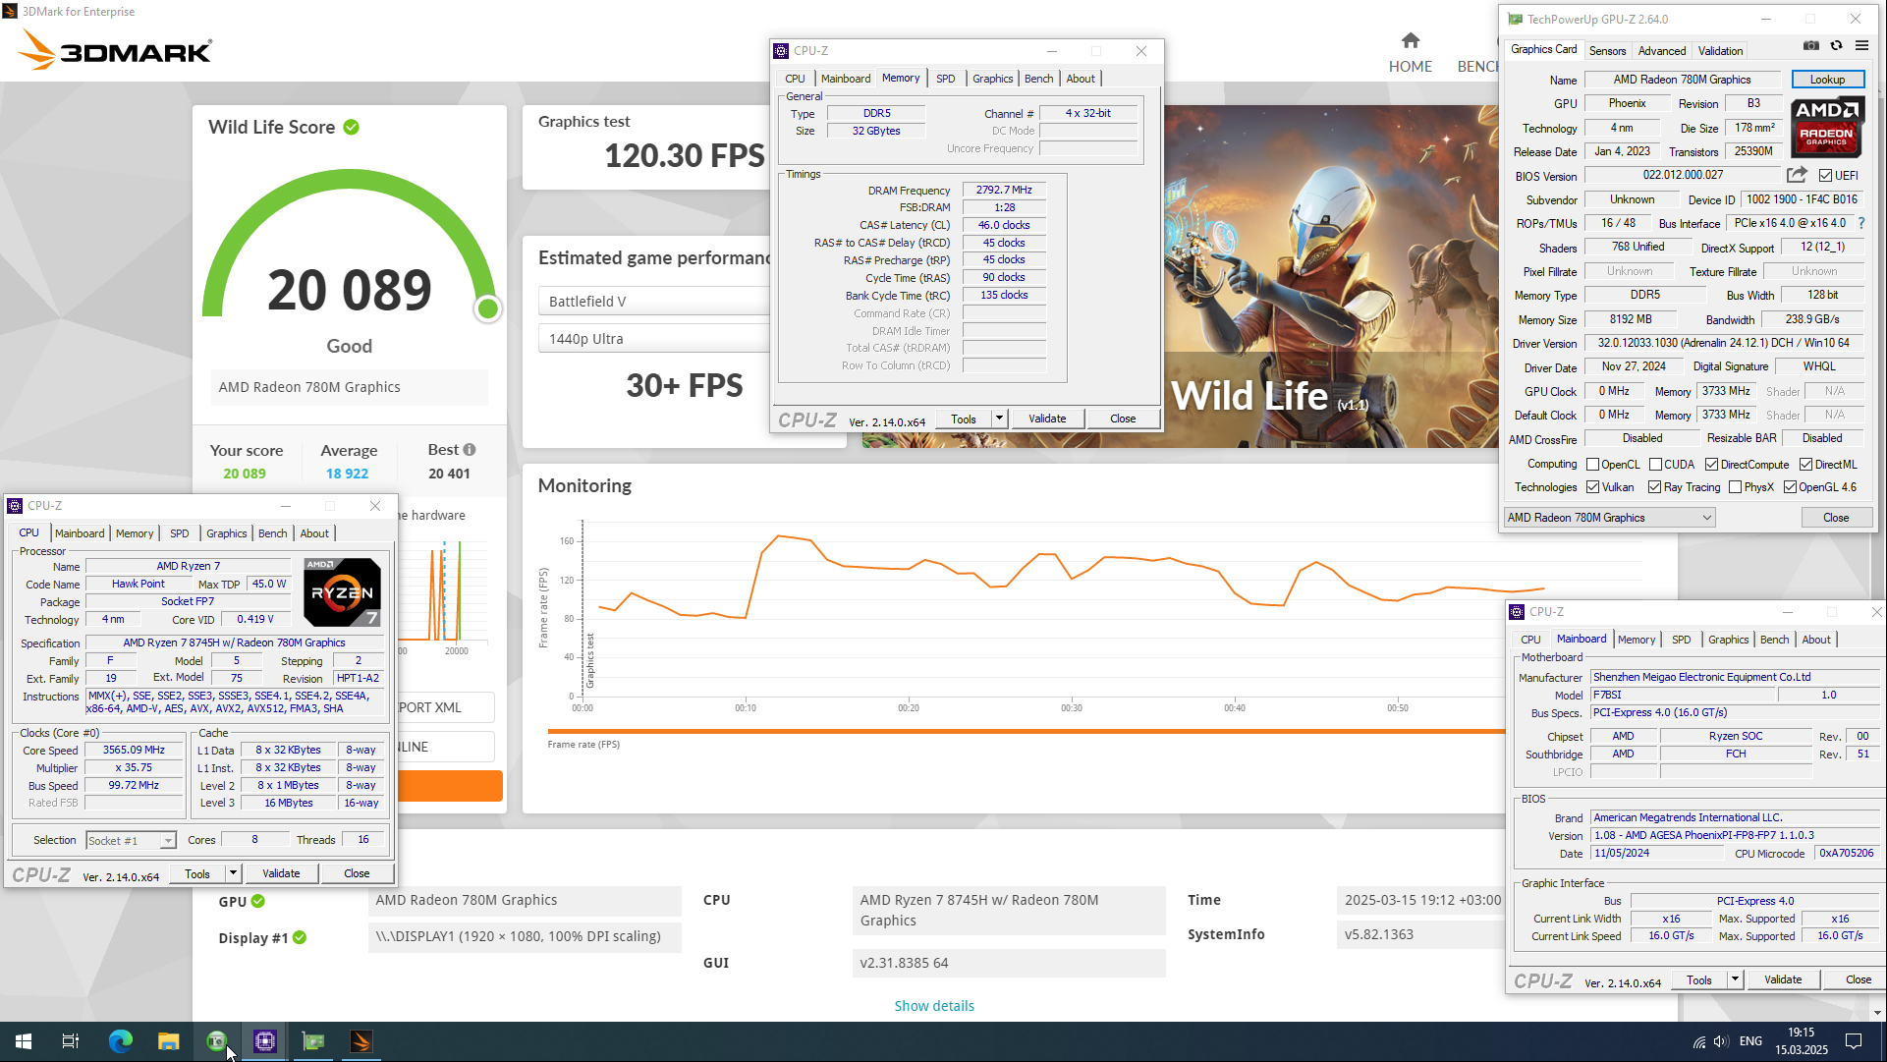The image size is (1887, 1062).
Task: Click the Bus Interface question mark icon
Action: pyautogui.click(x=1861, y=223)
